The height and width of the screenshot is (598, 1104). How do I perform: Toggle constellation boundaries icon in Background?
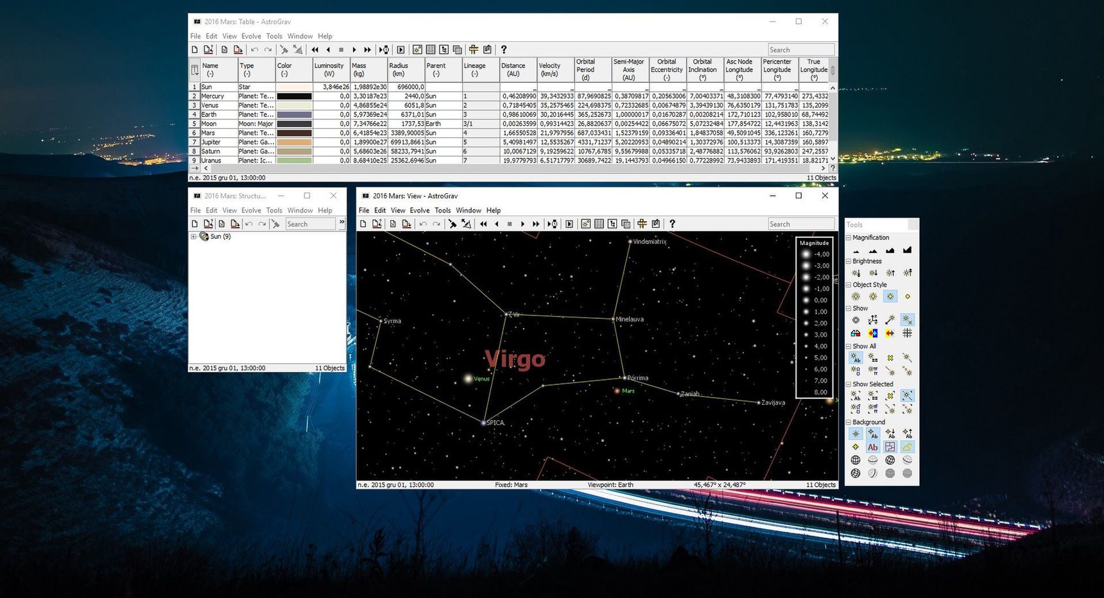point(890,447)
